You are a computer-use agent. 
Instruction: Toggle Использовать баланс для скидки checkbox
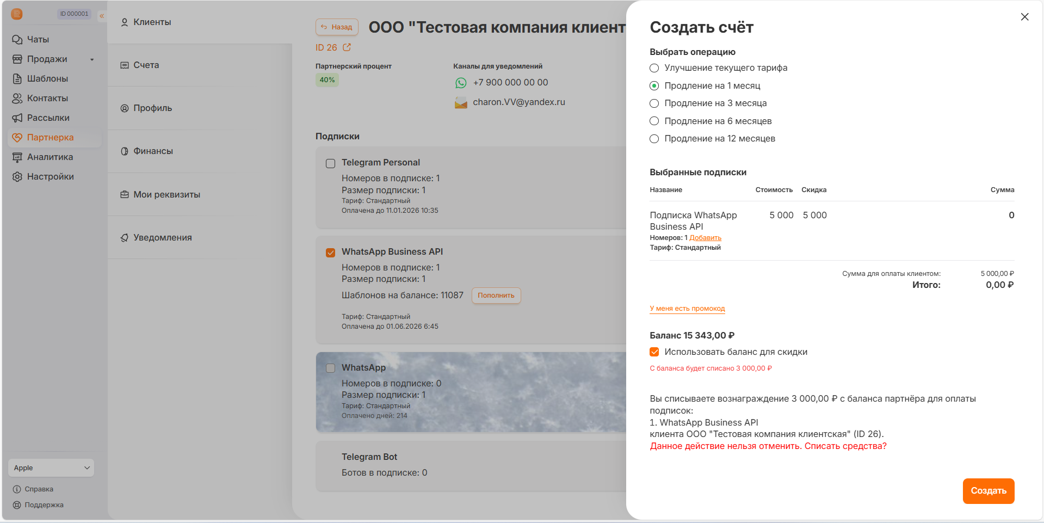coord(654,352)
